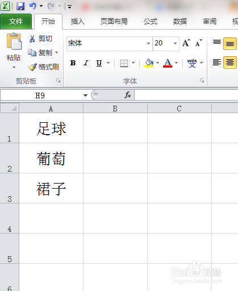Click the Redo arrow icon

[51, 6]
